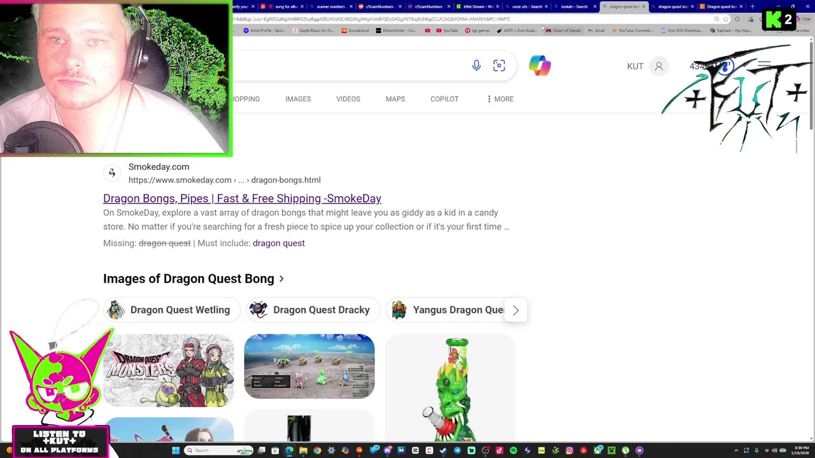Open Discord on taskbar

click(388, 450)
